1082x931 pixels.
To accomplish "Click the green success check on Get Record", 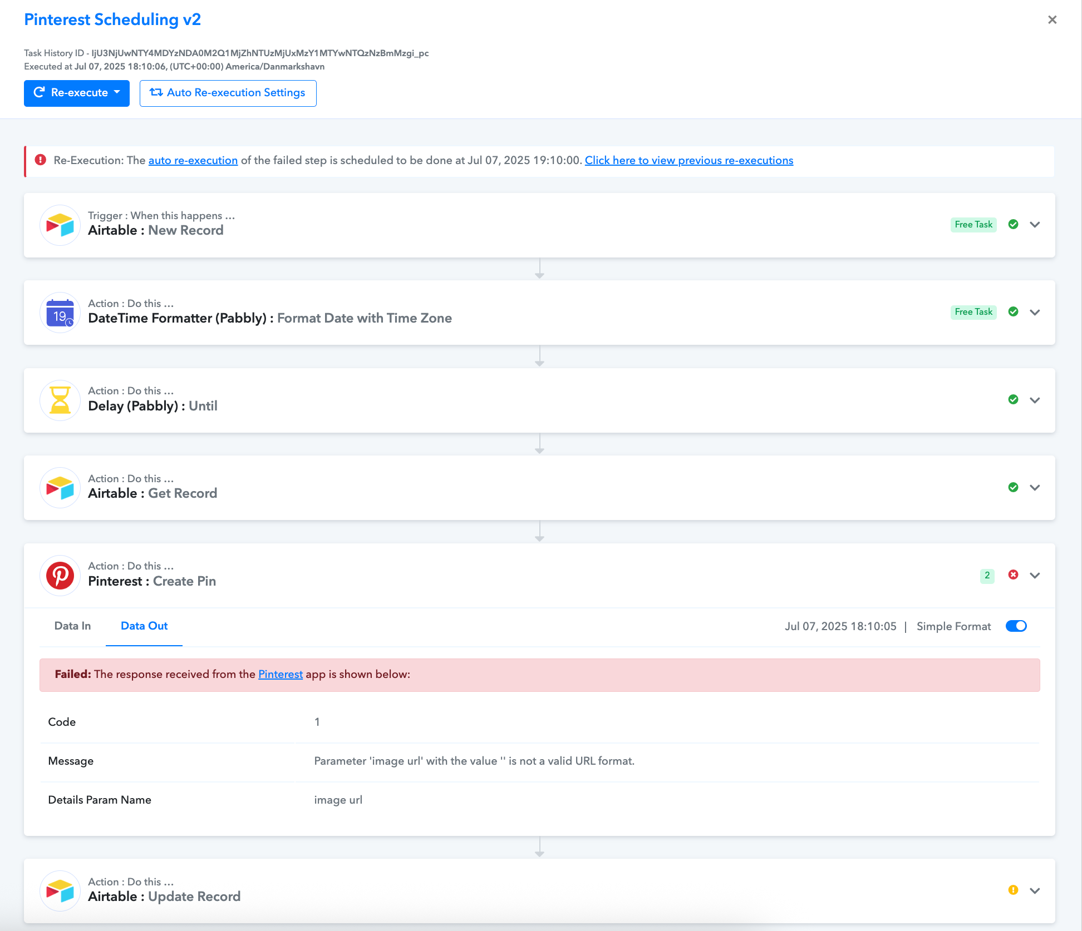I will point(1014,487).
